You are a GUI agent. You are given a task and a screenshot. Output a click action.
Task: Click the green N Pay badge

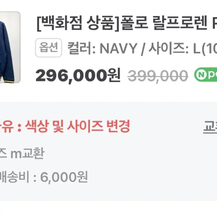point(206,74)
